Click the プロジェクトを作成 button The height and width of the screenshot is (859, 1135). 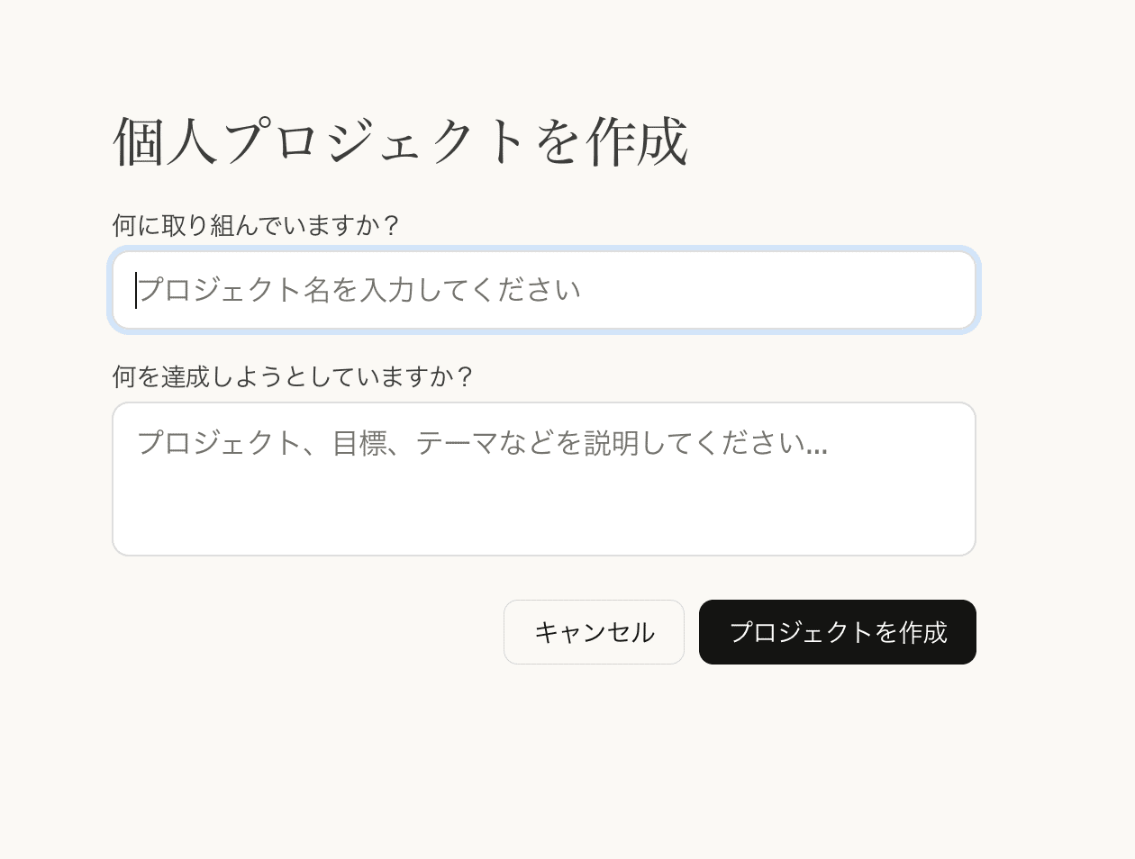pos(837,632)
